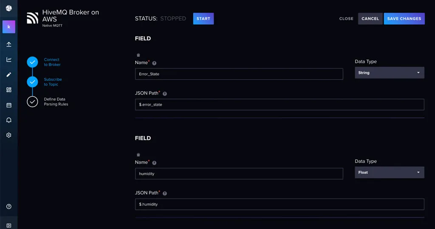Open the Tasks calendar icon in the sidebar
The width and height of the screenshot is (435, 229).
(x=9, y=105)
